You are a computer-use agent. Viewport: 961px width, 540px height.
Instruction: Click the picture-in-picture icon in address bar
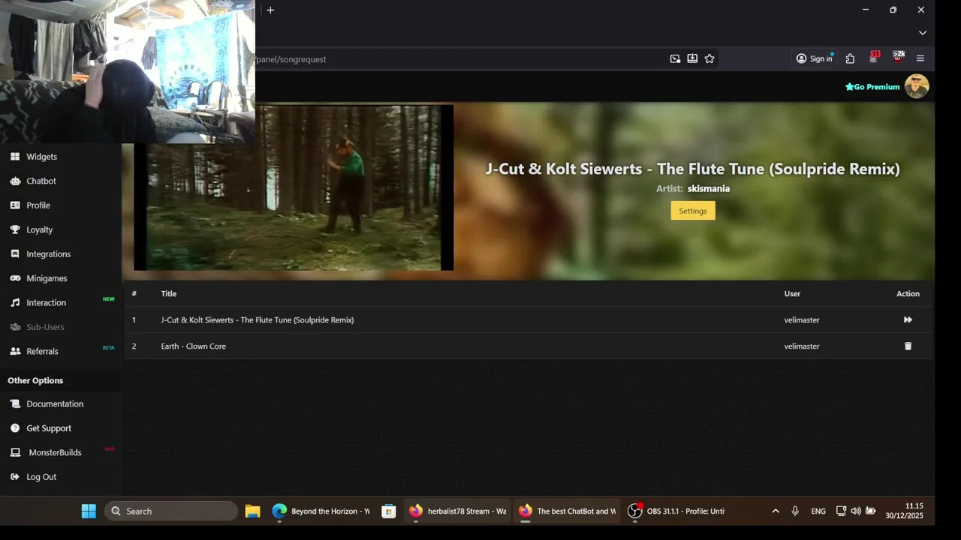pos(675,58)
